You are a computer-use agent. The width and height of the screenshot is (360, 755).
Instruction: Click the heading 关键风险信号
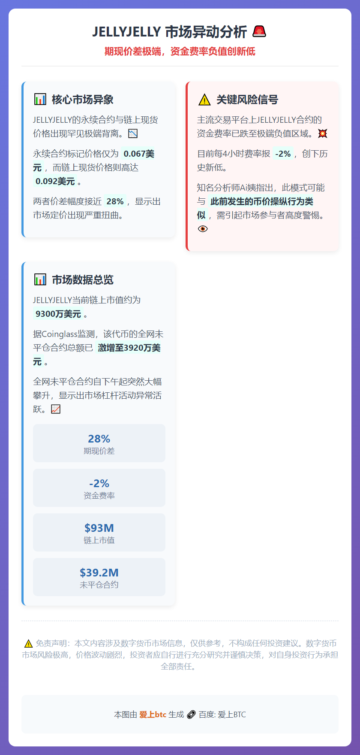(247, 100)
